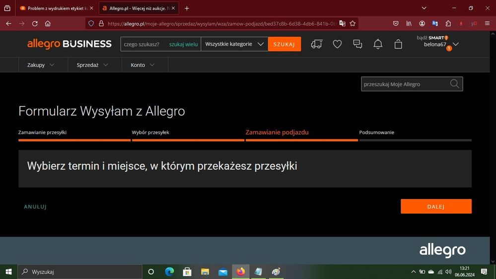Open Microsoft Store from taskbar

pyautogui.click(x=187, y=272)
